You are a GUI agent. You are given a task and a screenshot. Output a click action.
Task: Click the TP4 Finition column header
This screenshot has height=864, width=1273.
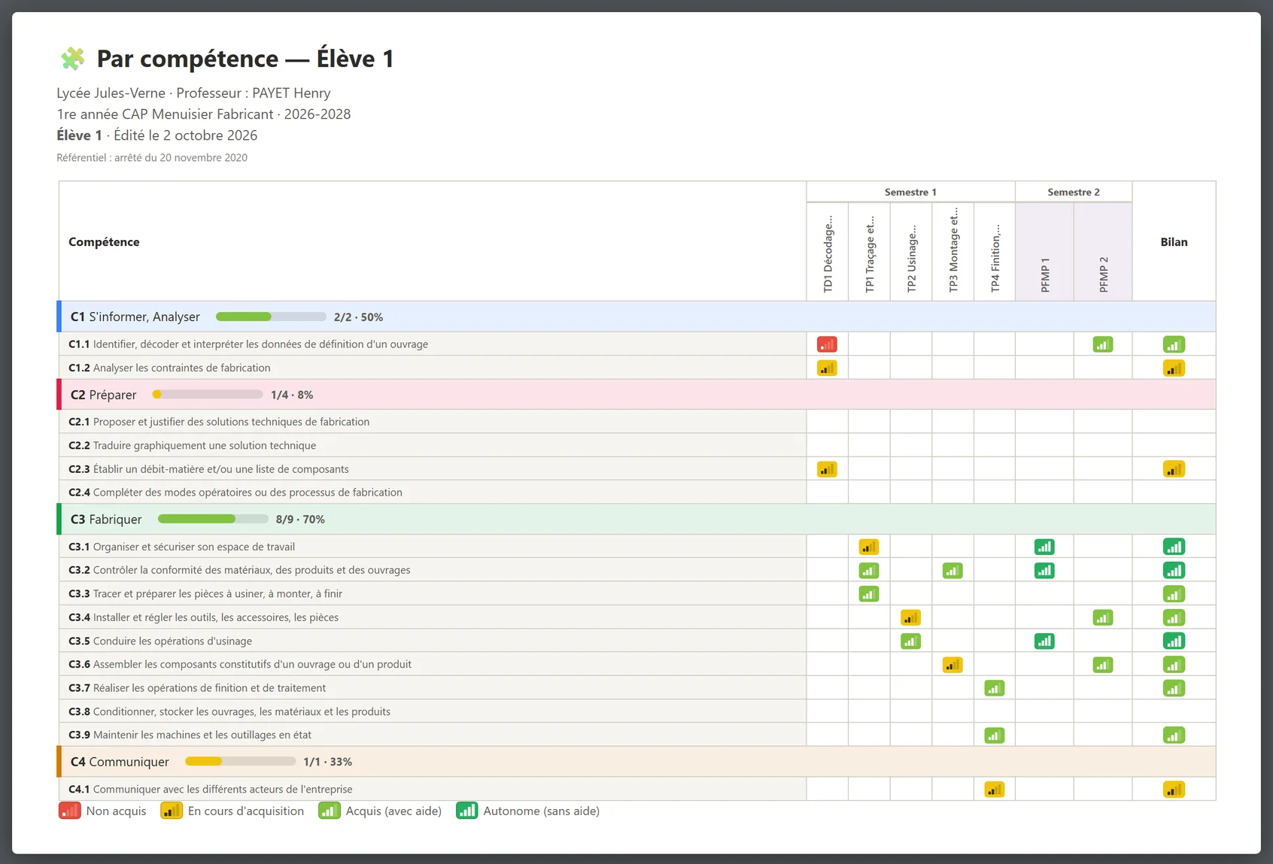[x=995, y=252]
